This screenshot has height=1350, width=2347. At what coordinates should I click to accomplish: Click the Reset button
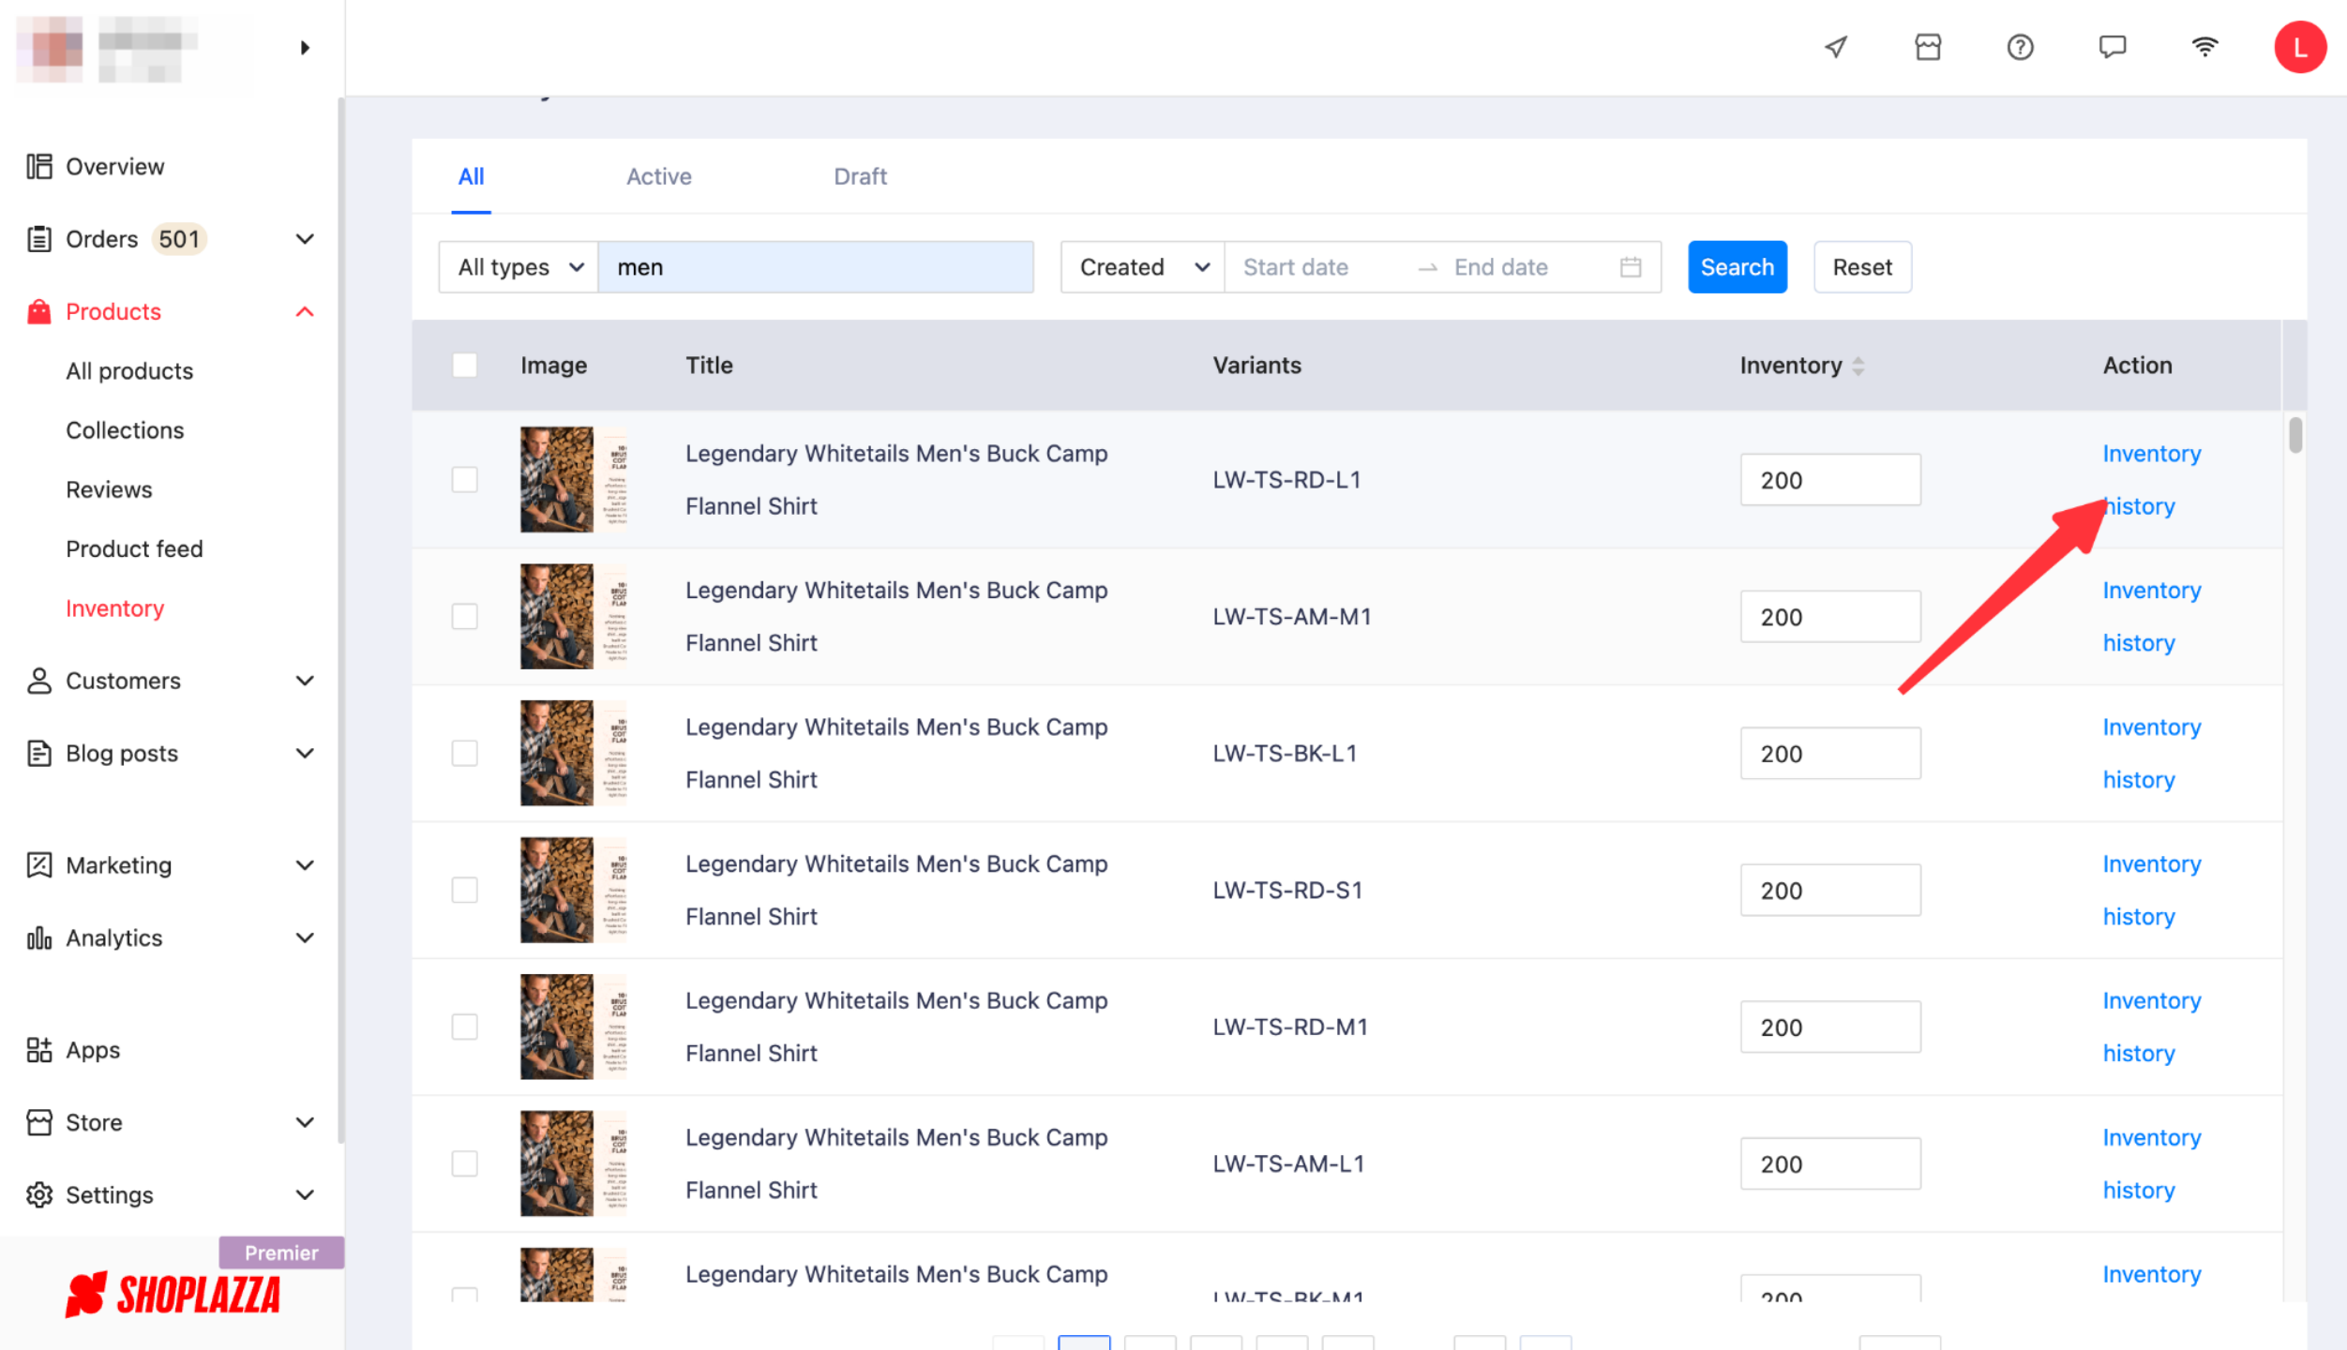(1862, 267)
